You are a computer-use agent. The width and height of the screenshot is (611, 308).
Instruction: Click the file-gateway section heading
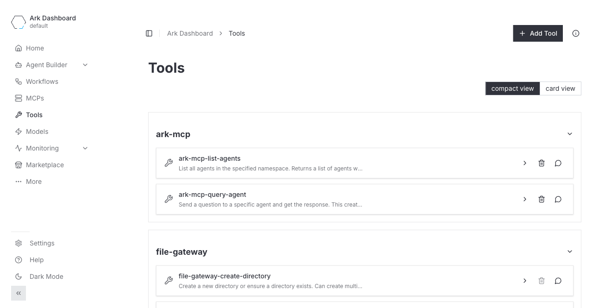(x=181, y=252)
